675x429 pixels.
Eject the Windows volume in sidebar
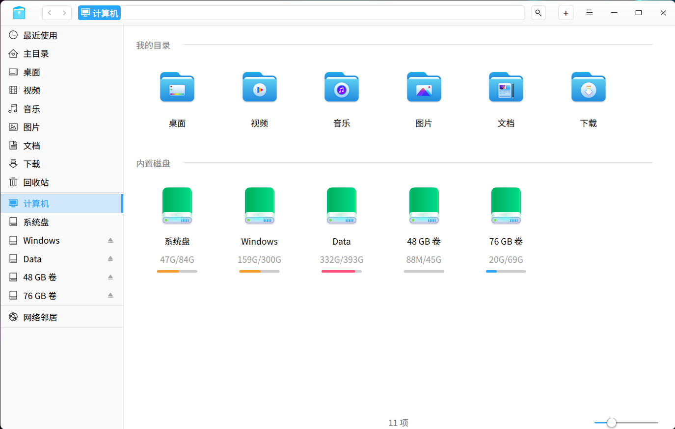110,240
